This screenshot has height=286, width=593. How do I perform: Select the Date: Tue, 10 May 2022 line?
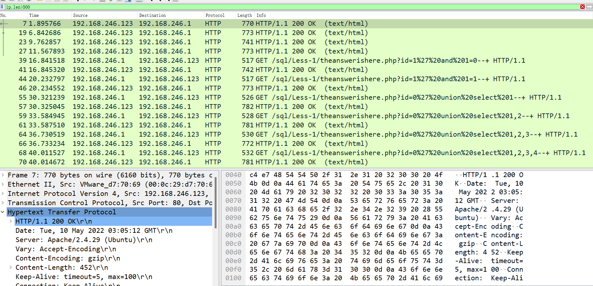pos(94,231)
